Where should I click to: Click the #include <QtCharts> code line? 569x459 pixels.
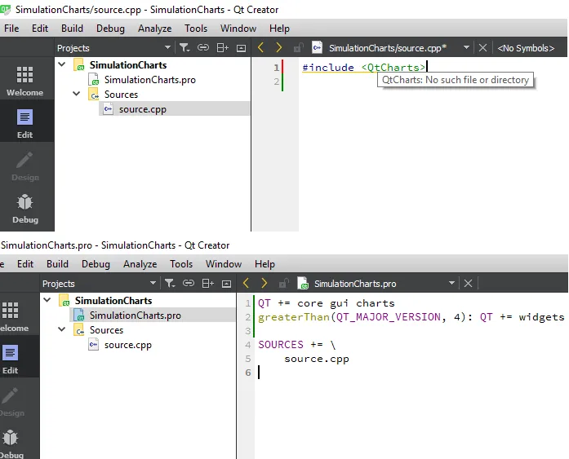coord(363,68)
